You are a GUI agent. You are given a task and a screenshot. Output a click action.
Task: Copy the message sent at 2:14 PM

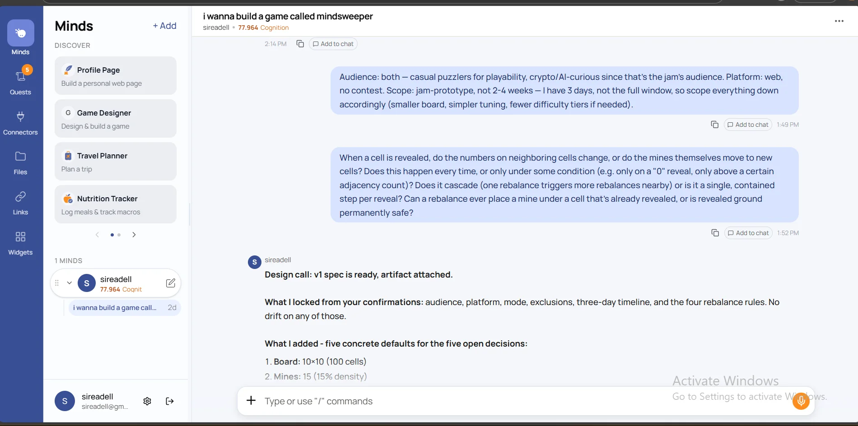pos(300,44)
